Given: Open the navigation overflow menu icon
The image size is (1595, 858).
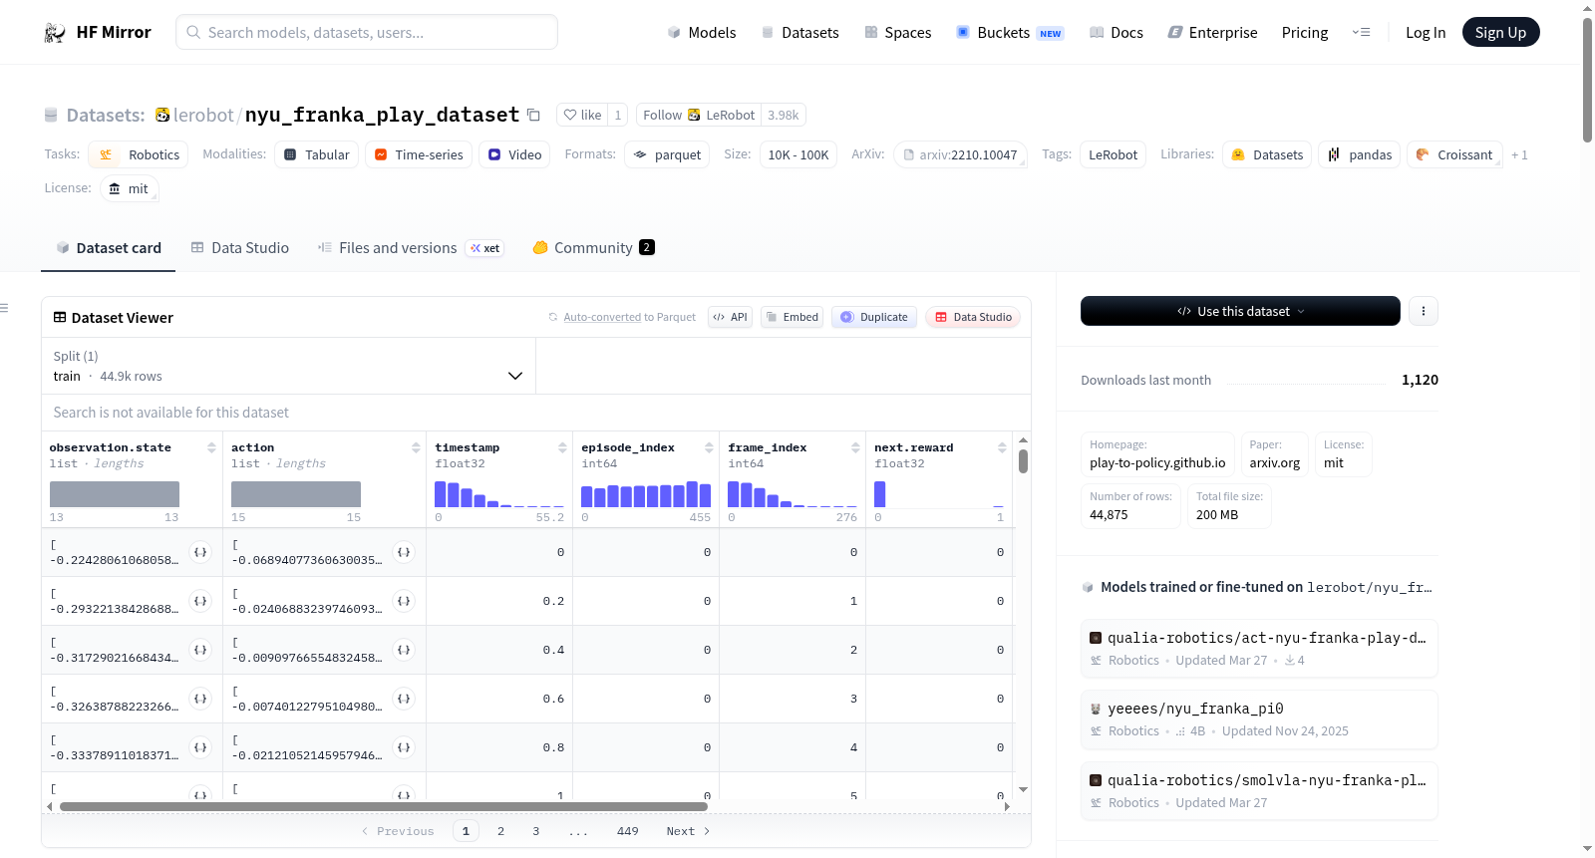Looking at the screenshot, I should click(1361, 33).
